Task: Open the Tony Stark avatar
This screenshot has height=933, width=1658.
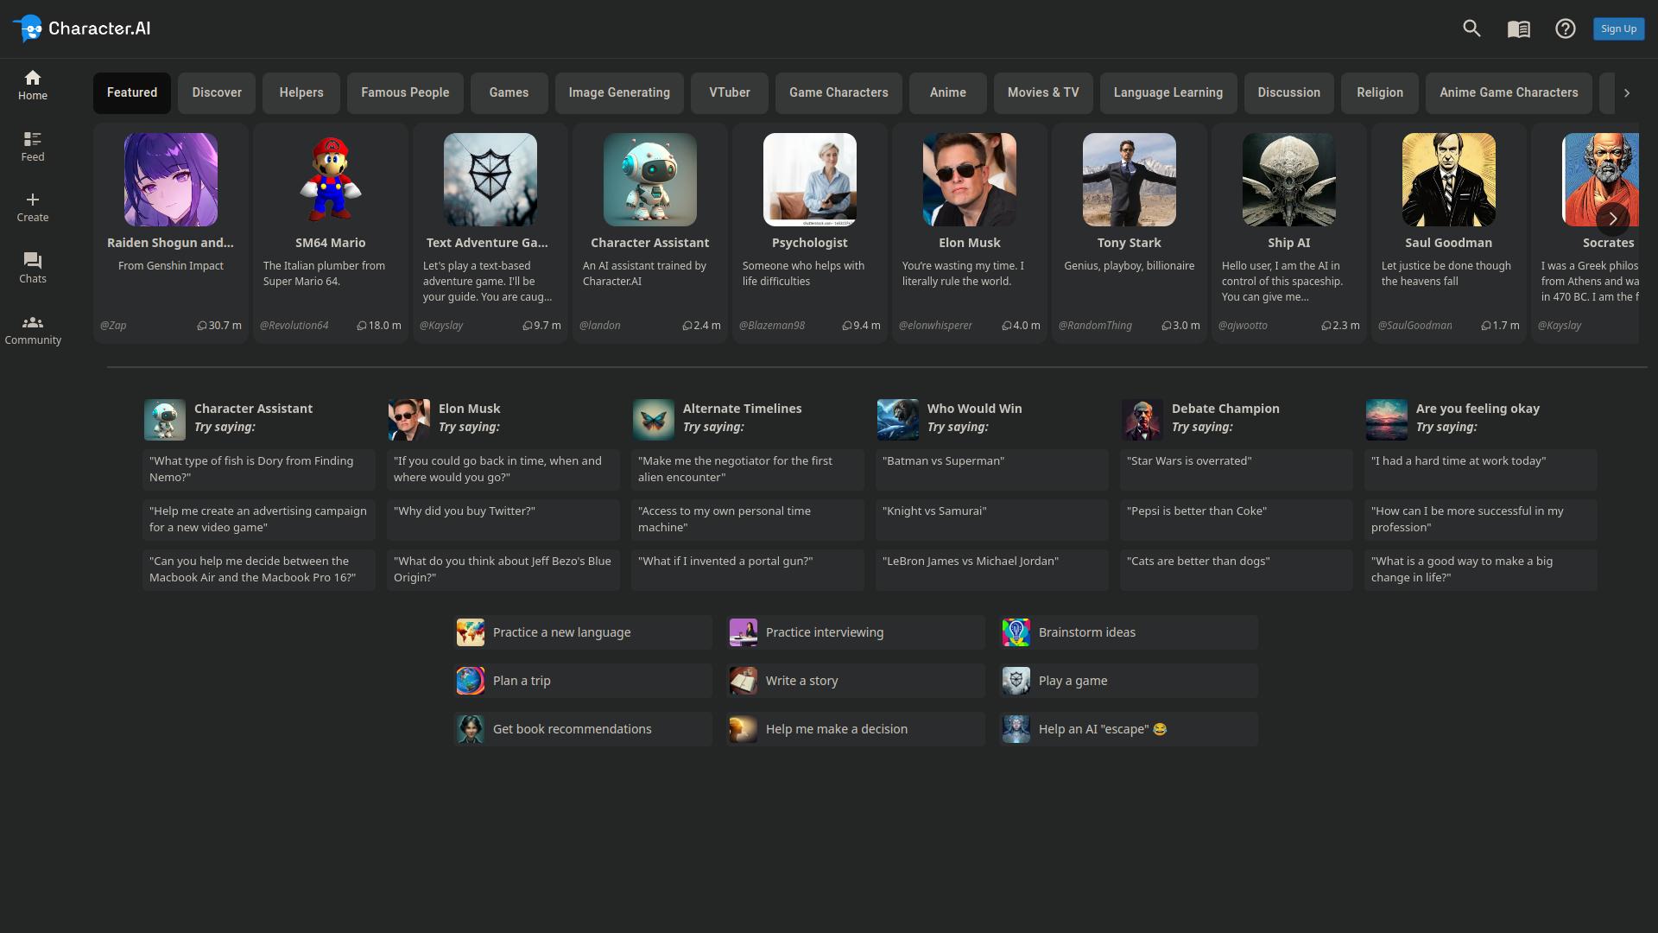Action: (x=1130, y=180)
